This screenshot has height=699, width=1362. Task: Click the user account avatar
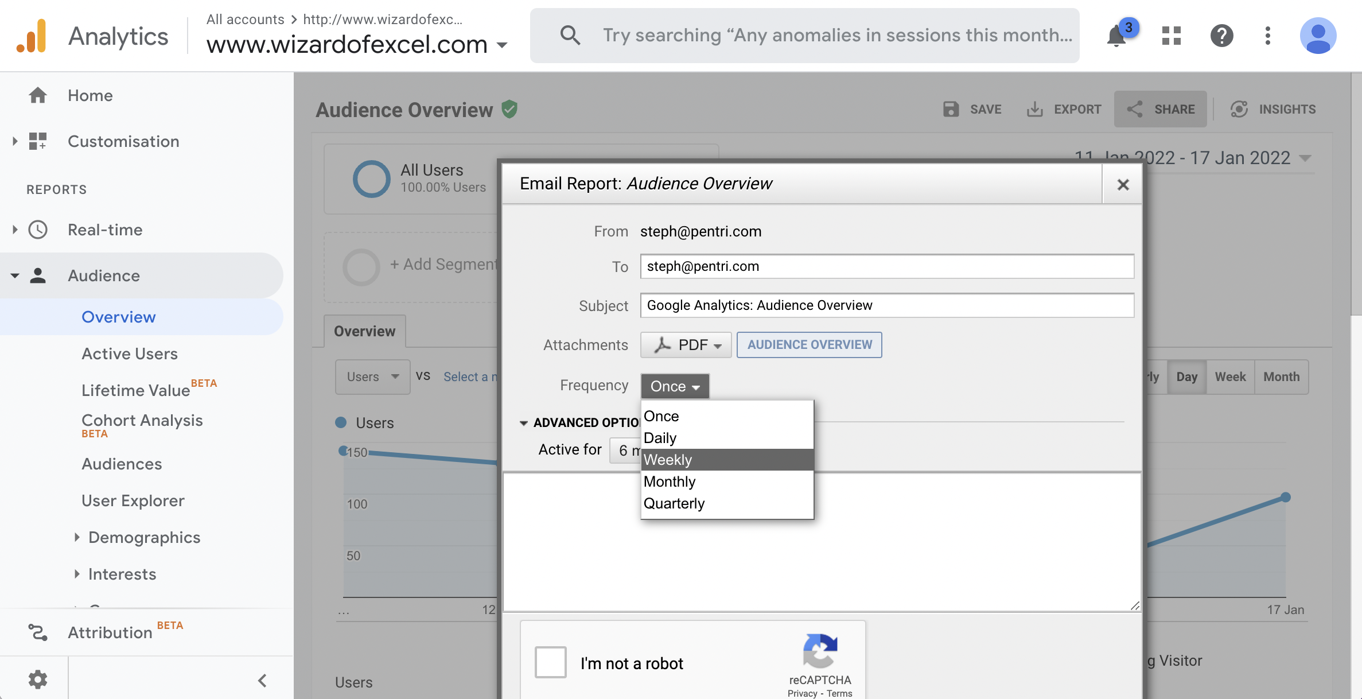(x=1318, y=36)
